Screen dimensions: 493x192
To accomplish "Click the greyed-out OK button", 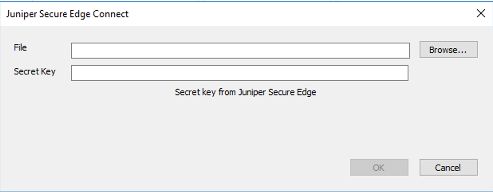I will (379, 168).
